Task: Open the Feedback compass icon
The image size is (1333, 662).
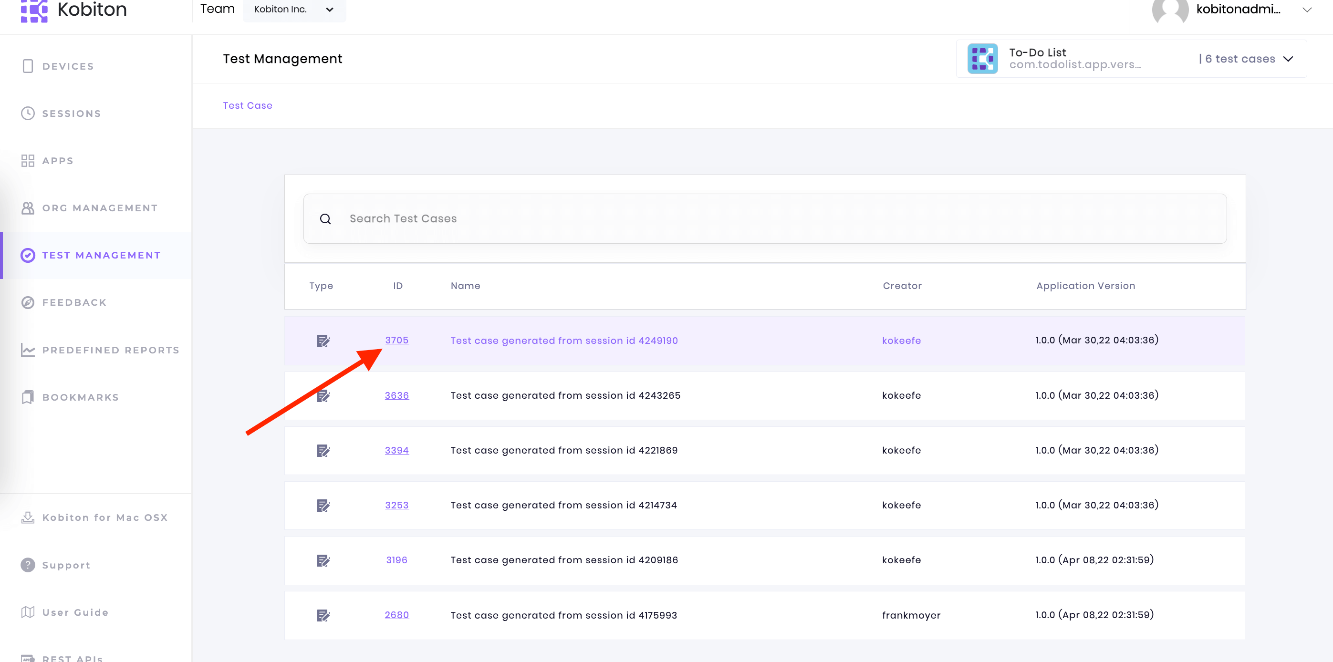Action: [28, 302]
